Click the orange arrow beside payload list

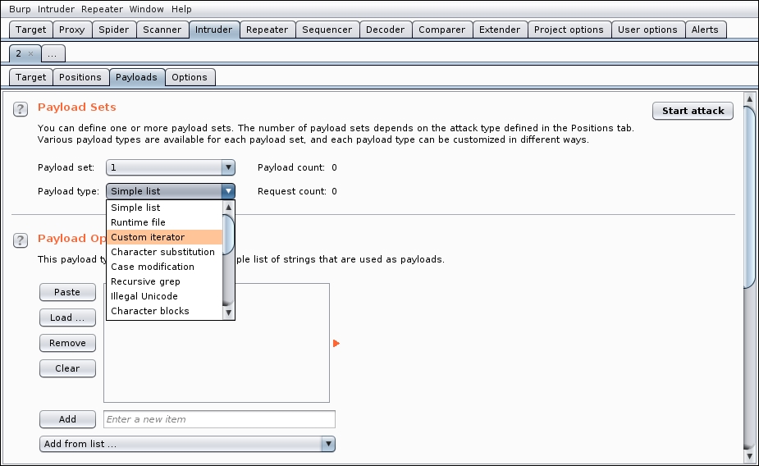336,343
